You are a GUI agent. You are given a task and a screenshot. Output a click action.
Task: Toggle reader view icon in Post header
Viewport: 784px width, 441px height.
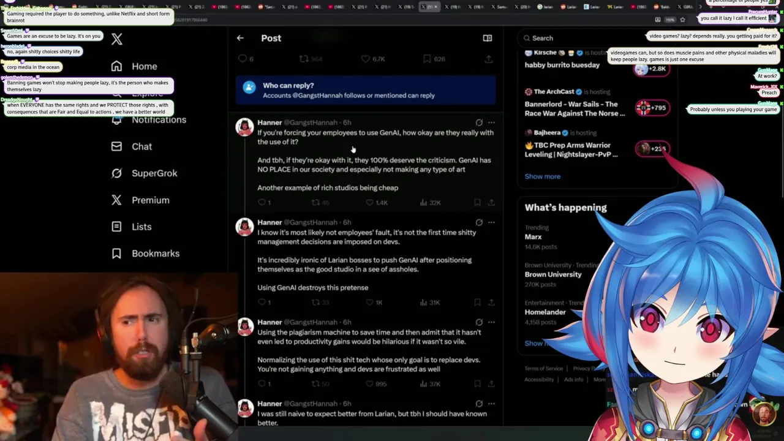(x=488, y=38)
